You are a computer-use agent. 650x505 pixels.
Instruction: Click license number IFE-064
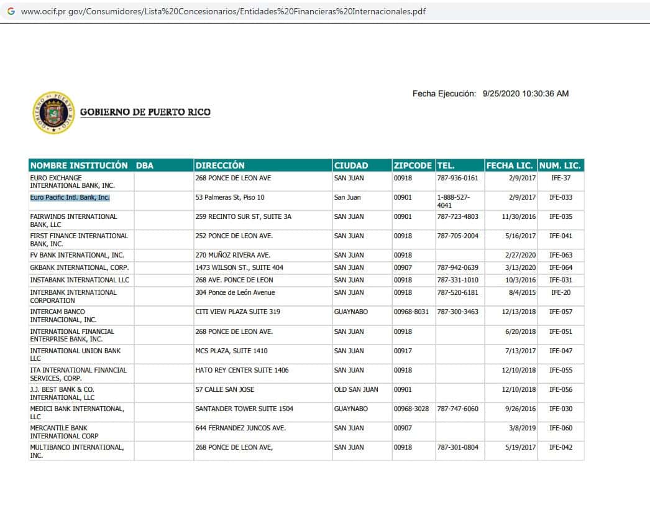pyautogui.click(x=561, y=268)
